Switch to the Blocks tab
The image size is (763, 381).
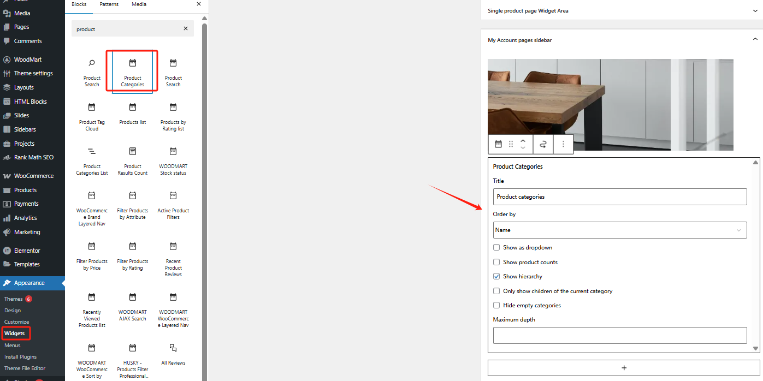pyautogui.click(x=79, y=4)
